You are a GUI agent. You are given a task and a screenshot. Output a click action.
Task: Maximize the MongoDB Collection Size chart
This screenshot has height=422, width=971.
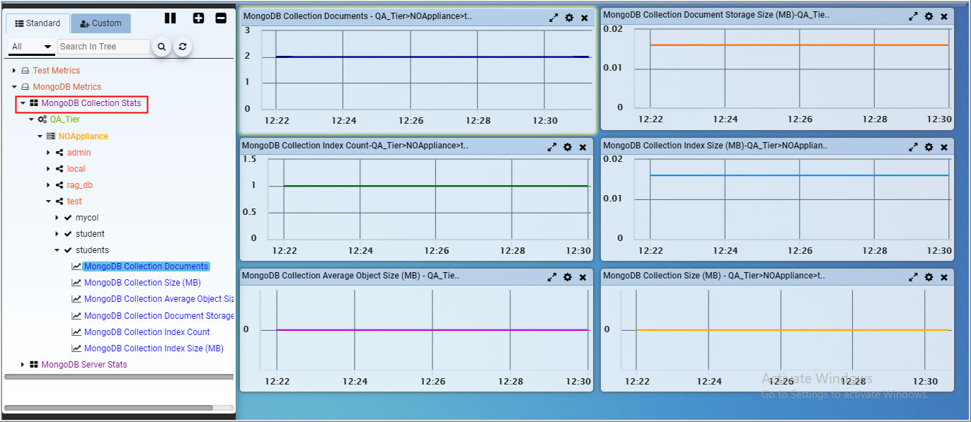(x=914, y=277)
